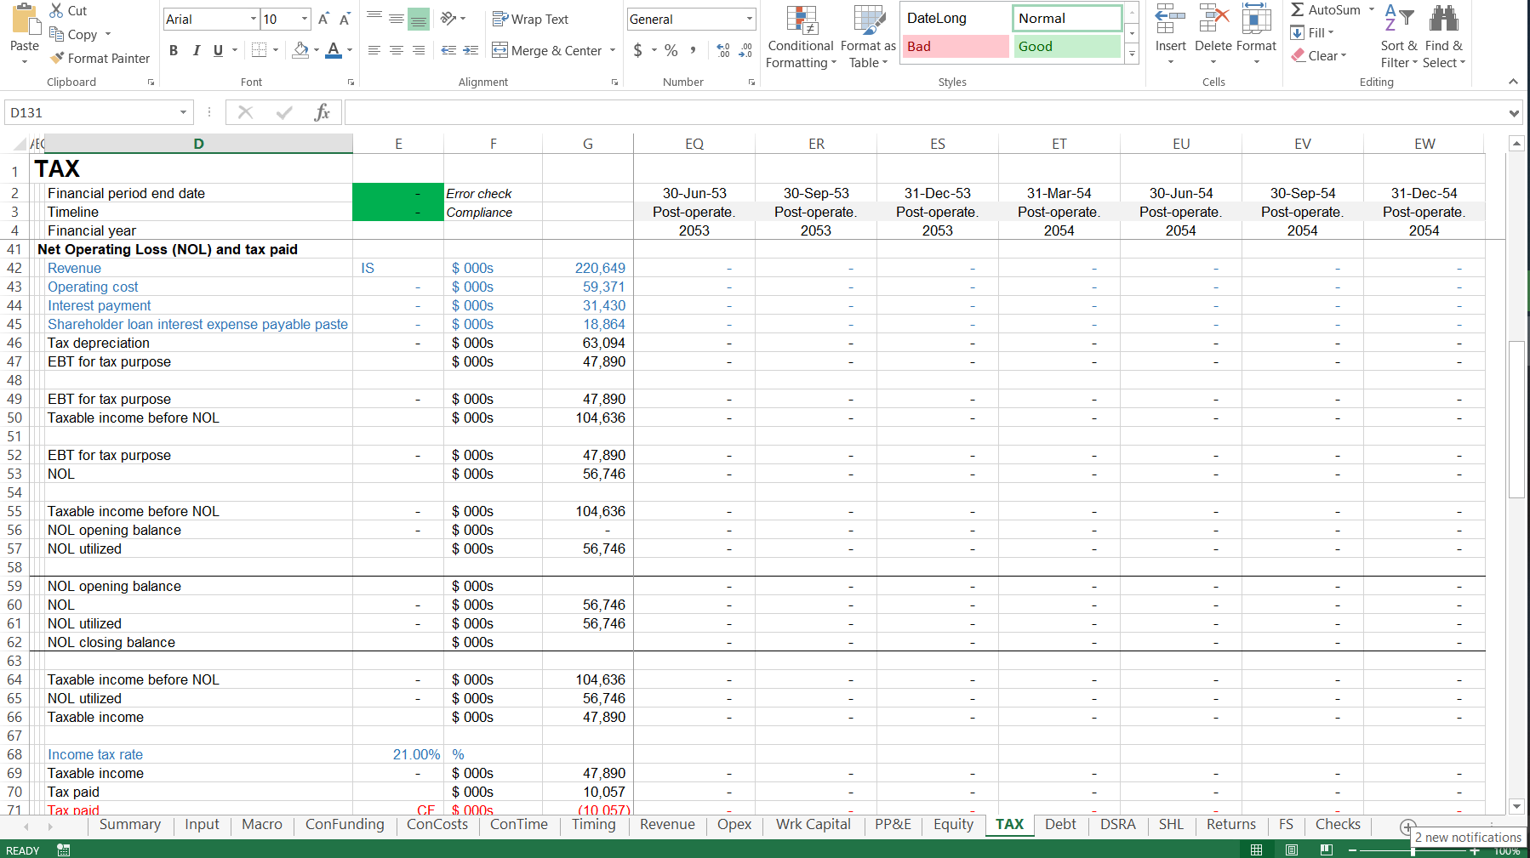Image resolution: width=1530 pixels, height=858 pixels.
Task: Expand the cell styles gallery
Action: pos(1132,54)
